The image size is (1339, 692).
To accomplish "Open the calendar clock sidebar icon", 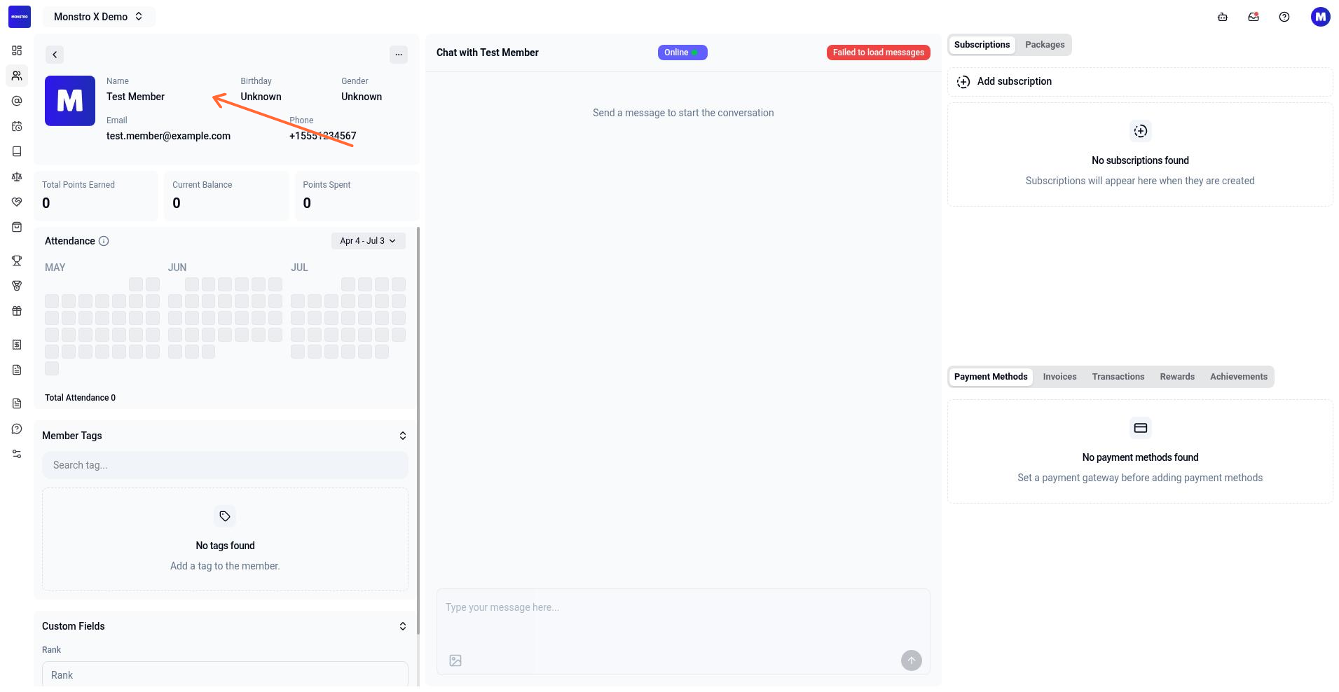I will pos(17,126).
